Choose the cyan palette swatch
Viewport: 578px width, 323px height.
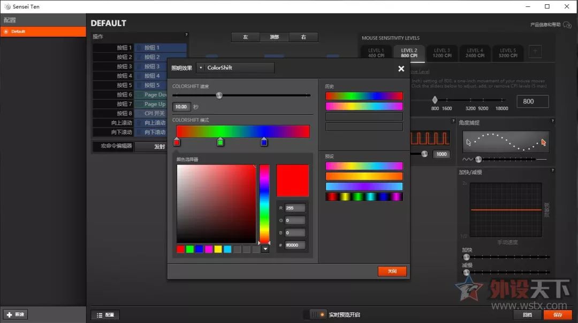click(227, 249)
